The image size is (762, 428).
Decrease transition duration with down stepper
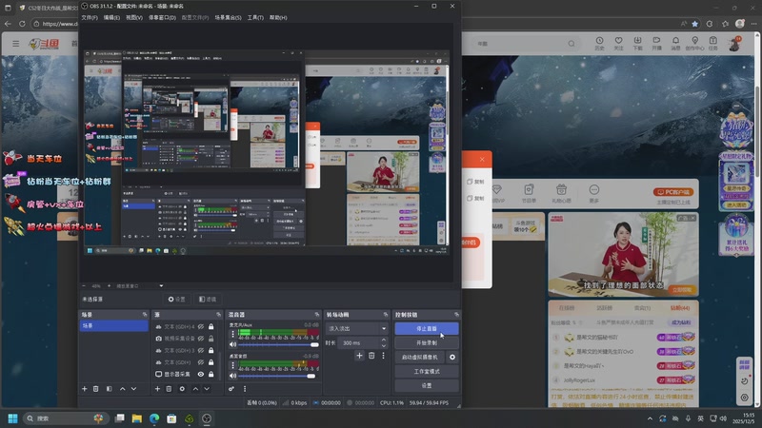[x=384, y=345]
